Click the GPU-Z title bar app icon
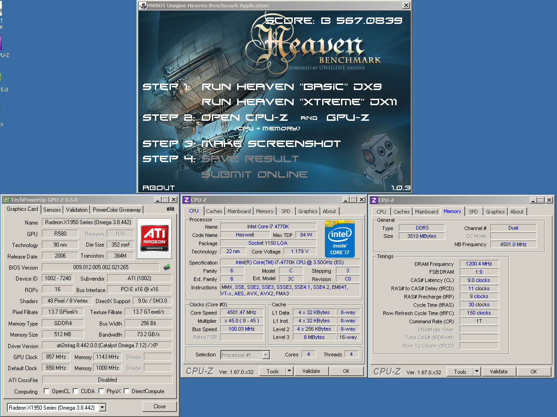Image resolution: width=557 pixels, height=417 pixels. [x=6, y=200]
